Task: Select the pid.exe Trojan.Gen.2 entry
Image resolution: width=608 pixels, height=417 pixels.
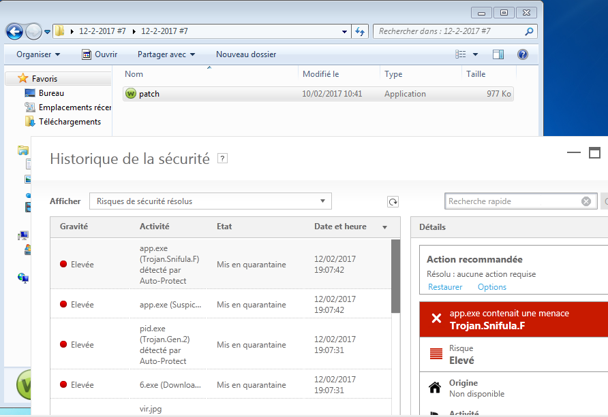Action: [x=221, y=344]
